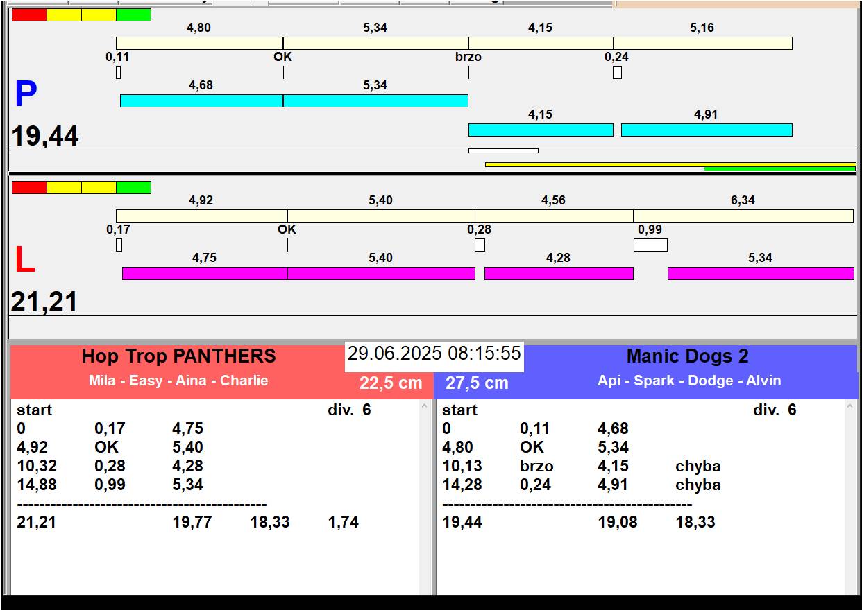862x610 pixels.
Task: Click the 29.06.2025 08:15:55 timestamp
Action: (434, 354)
